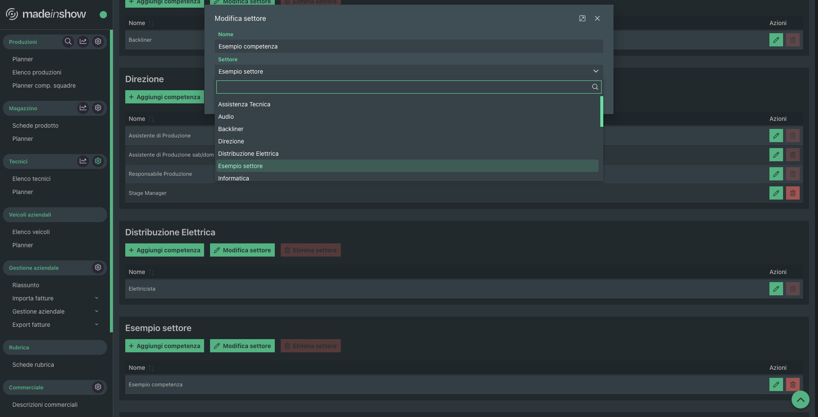Screen dimensions: 818x417
Task: Open Elenco produzioni in sidebar
Action: (37, 72)
